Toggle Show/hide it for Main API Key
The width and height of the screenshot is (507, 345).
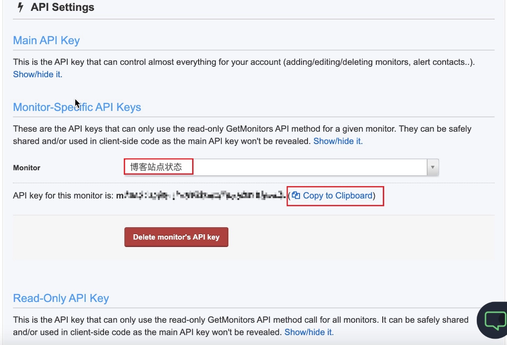pyautogui.click(x=38, y=74)
